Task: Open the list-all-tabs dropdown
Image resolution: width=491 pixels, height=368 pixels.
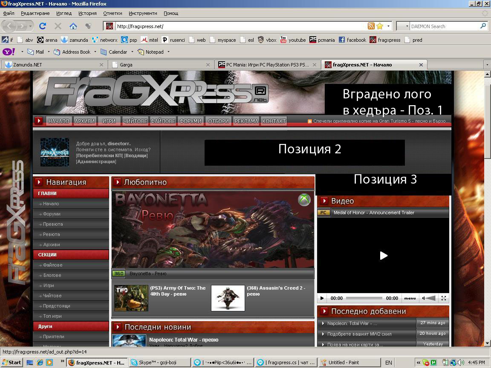Action: [487, 65]
